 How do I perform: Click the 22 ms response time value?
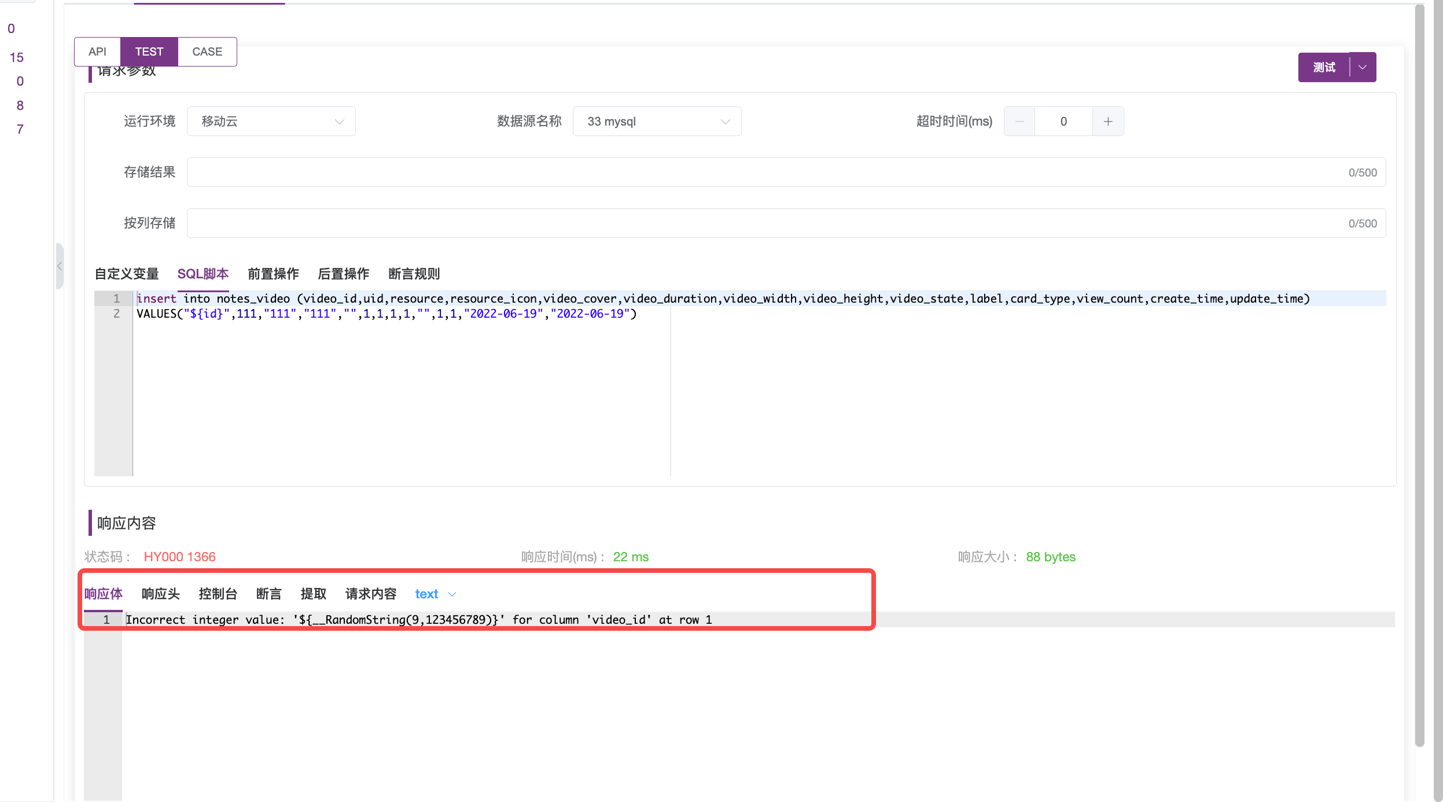pyautogui.click(x=631, y=557)
